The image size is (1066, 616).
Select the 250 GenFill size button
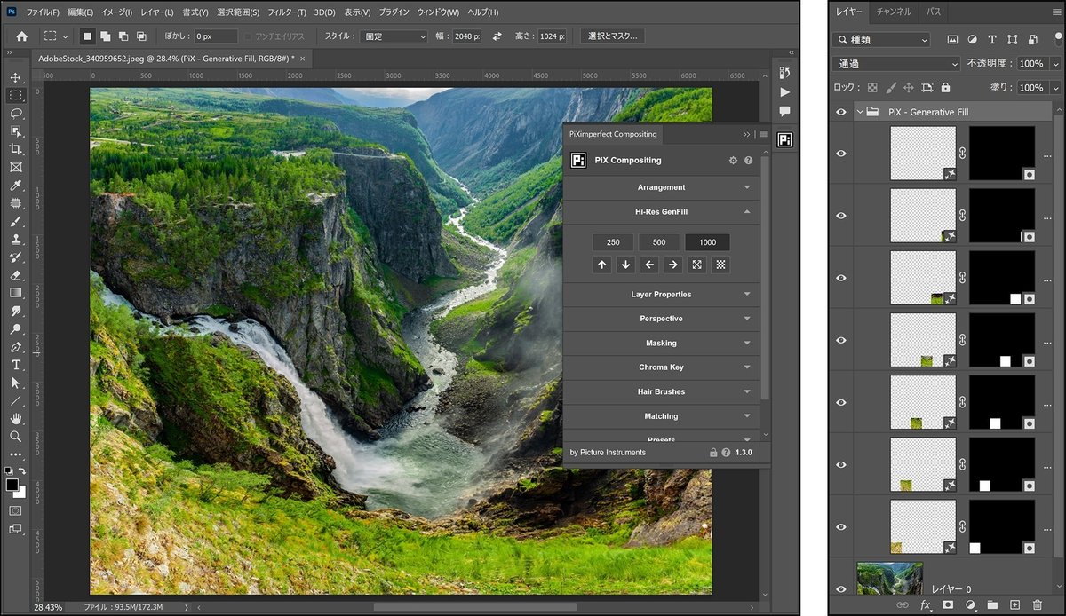613,242
